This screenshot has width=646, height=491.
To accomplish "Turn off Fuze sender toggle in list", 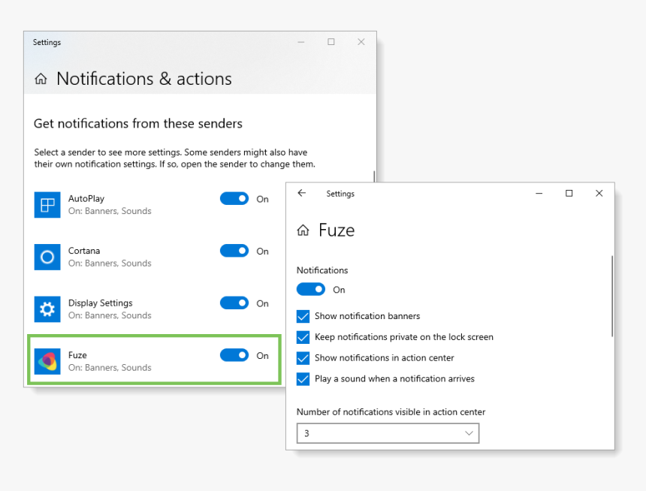I will [x=234, y=355].
